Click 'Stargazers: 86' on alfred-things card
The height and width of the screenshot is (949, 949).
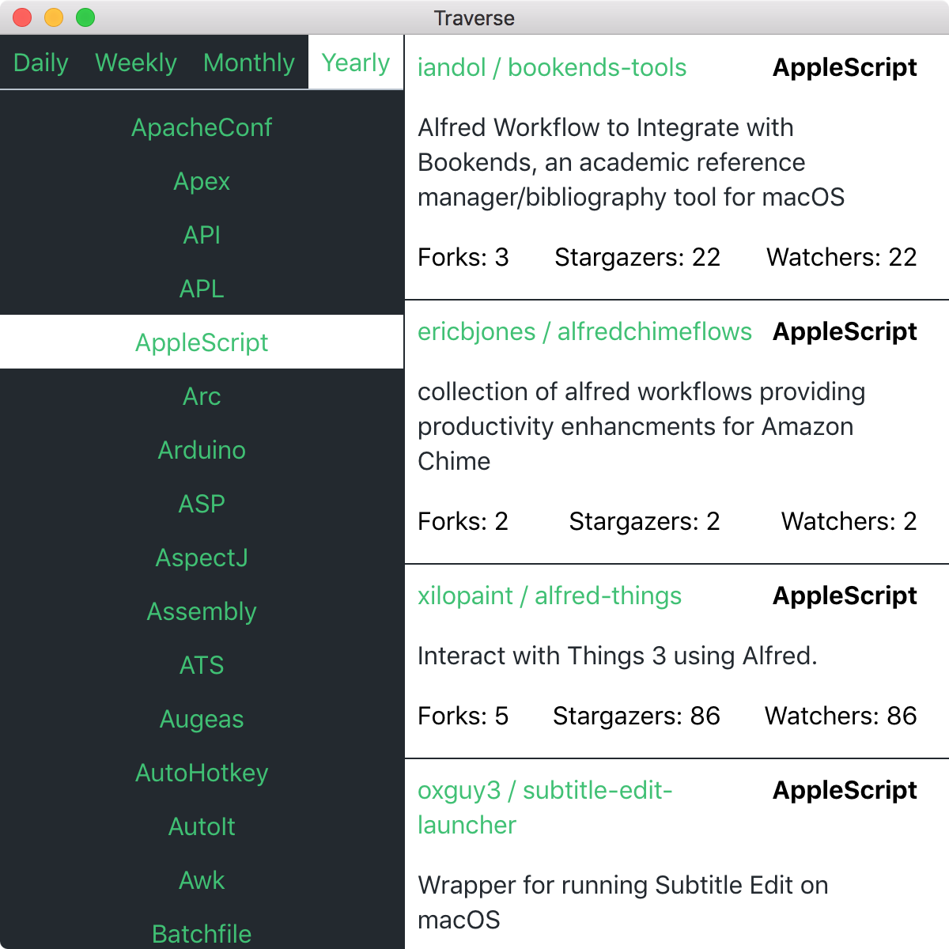click(x=637, y=716)
